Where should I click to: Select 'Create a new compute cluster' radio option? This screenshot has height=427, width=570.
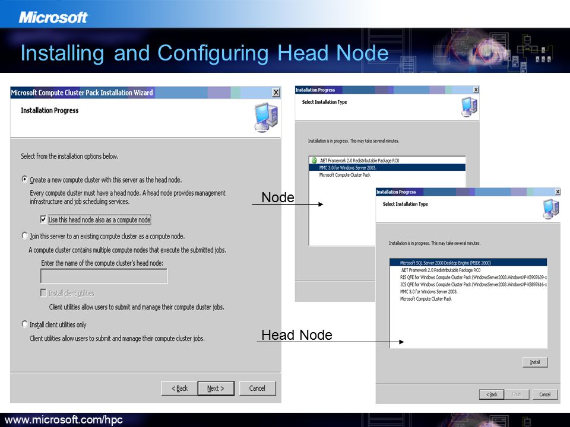(25, 179)
